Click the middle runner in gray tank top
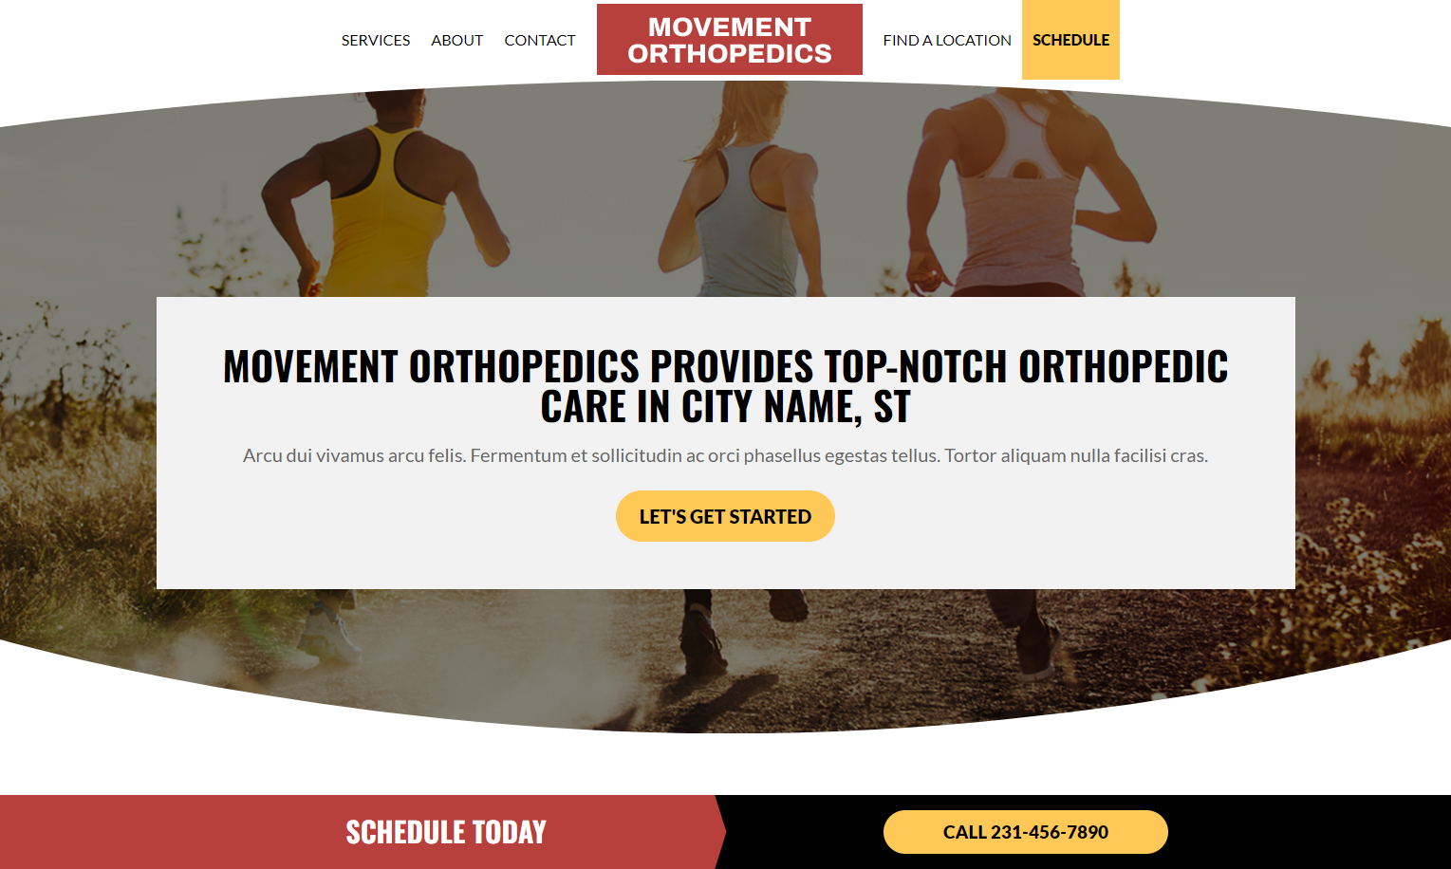Screen dimensions: 1451x869 [x=745, y=190]
